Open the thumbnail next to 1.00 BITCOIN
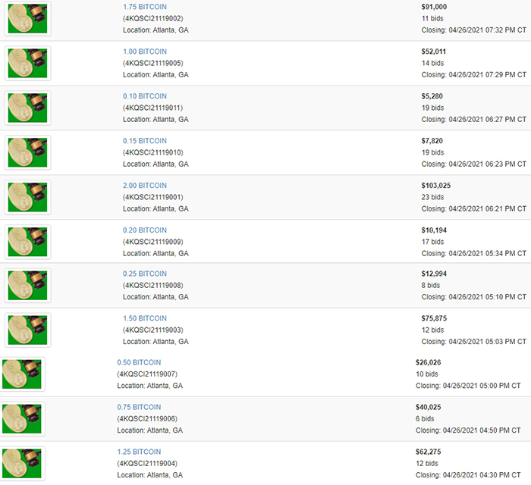Image resolution: width=531 pixels, height=485 pixels. click(28, 63)
